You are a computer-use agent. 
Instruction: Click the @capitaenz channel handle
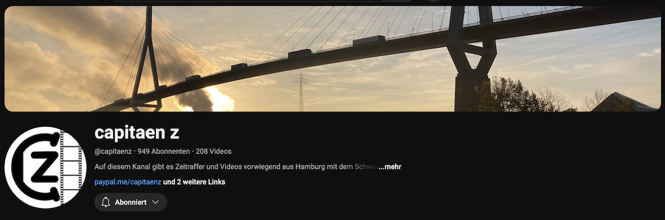point(113,151)
